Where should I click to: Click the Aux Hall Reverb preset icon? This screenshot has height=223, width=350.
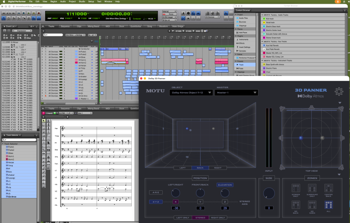[264, 45]
